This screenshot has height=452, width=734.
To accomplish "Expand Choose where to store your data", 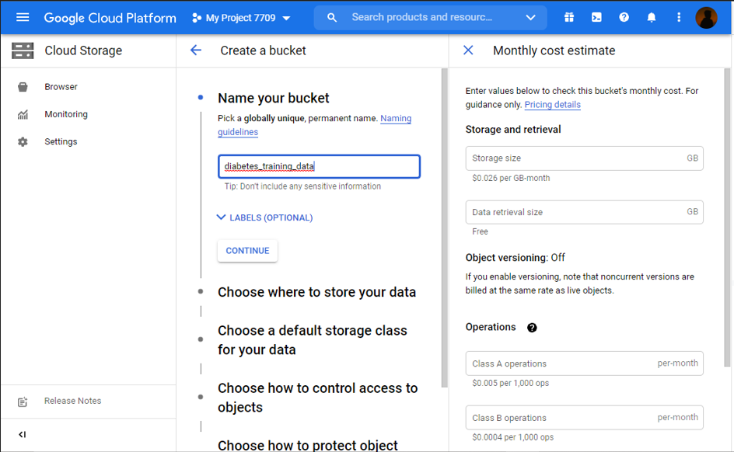I will 317,292.
